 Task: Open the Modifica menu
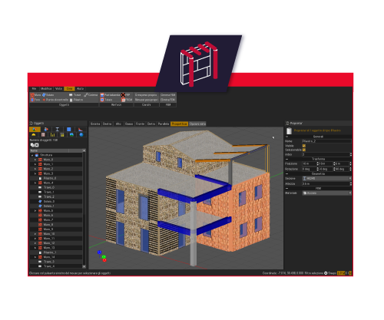46,89
